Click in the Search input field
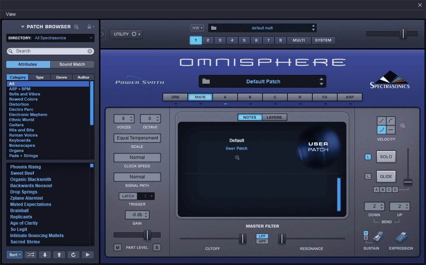Viewport: 426px width, 265px height. 50,51
